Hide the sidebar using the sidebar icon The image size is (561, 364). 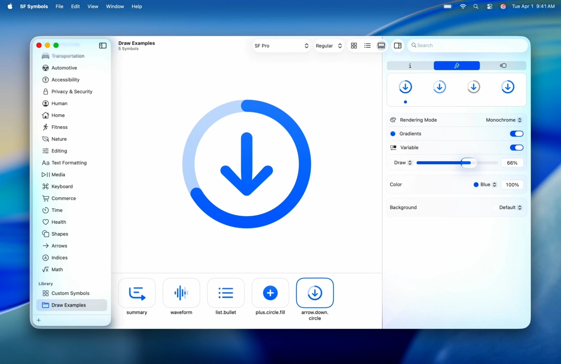pos(103,46)
